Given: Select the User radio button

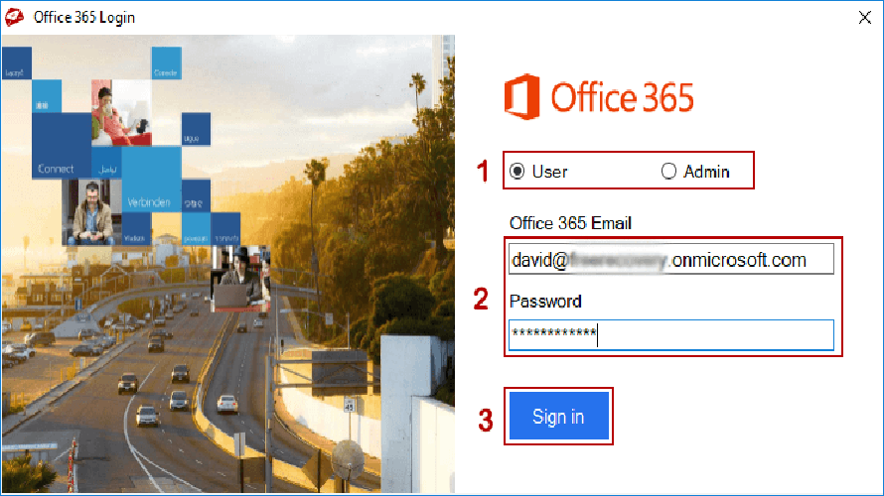Looking at the screenshot, I should pos(516,172).
